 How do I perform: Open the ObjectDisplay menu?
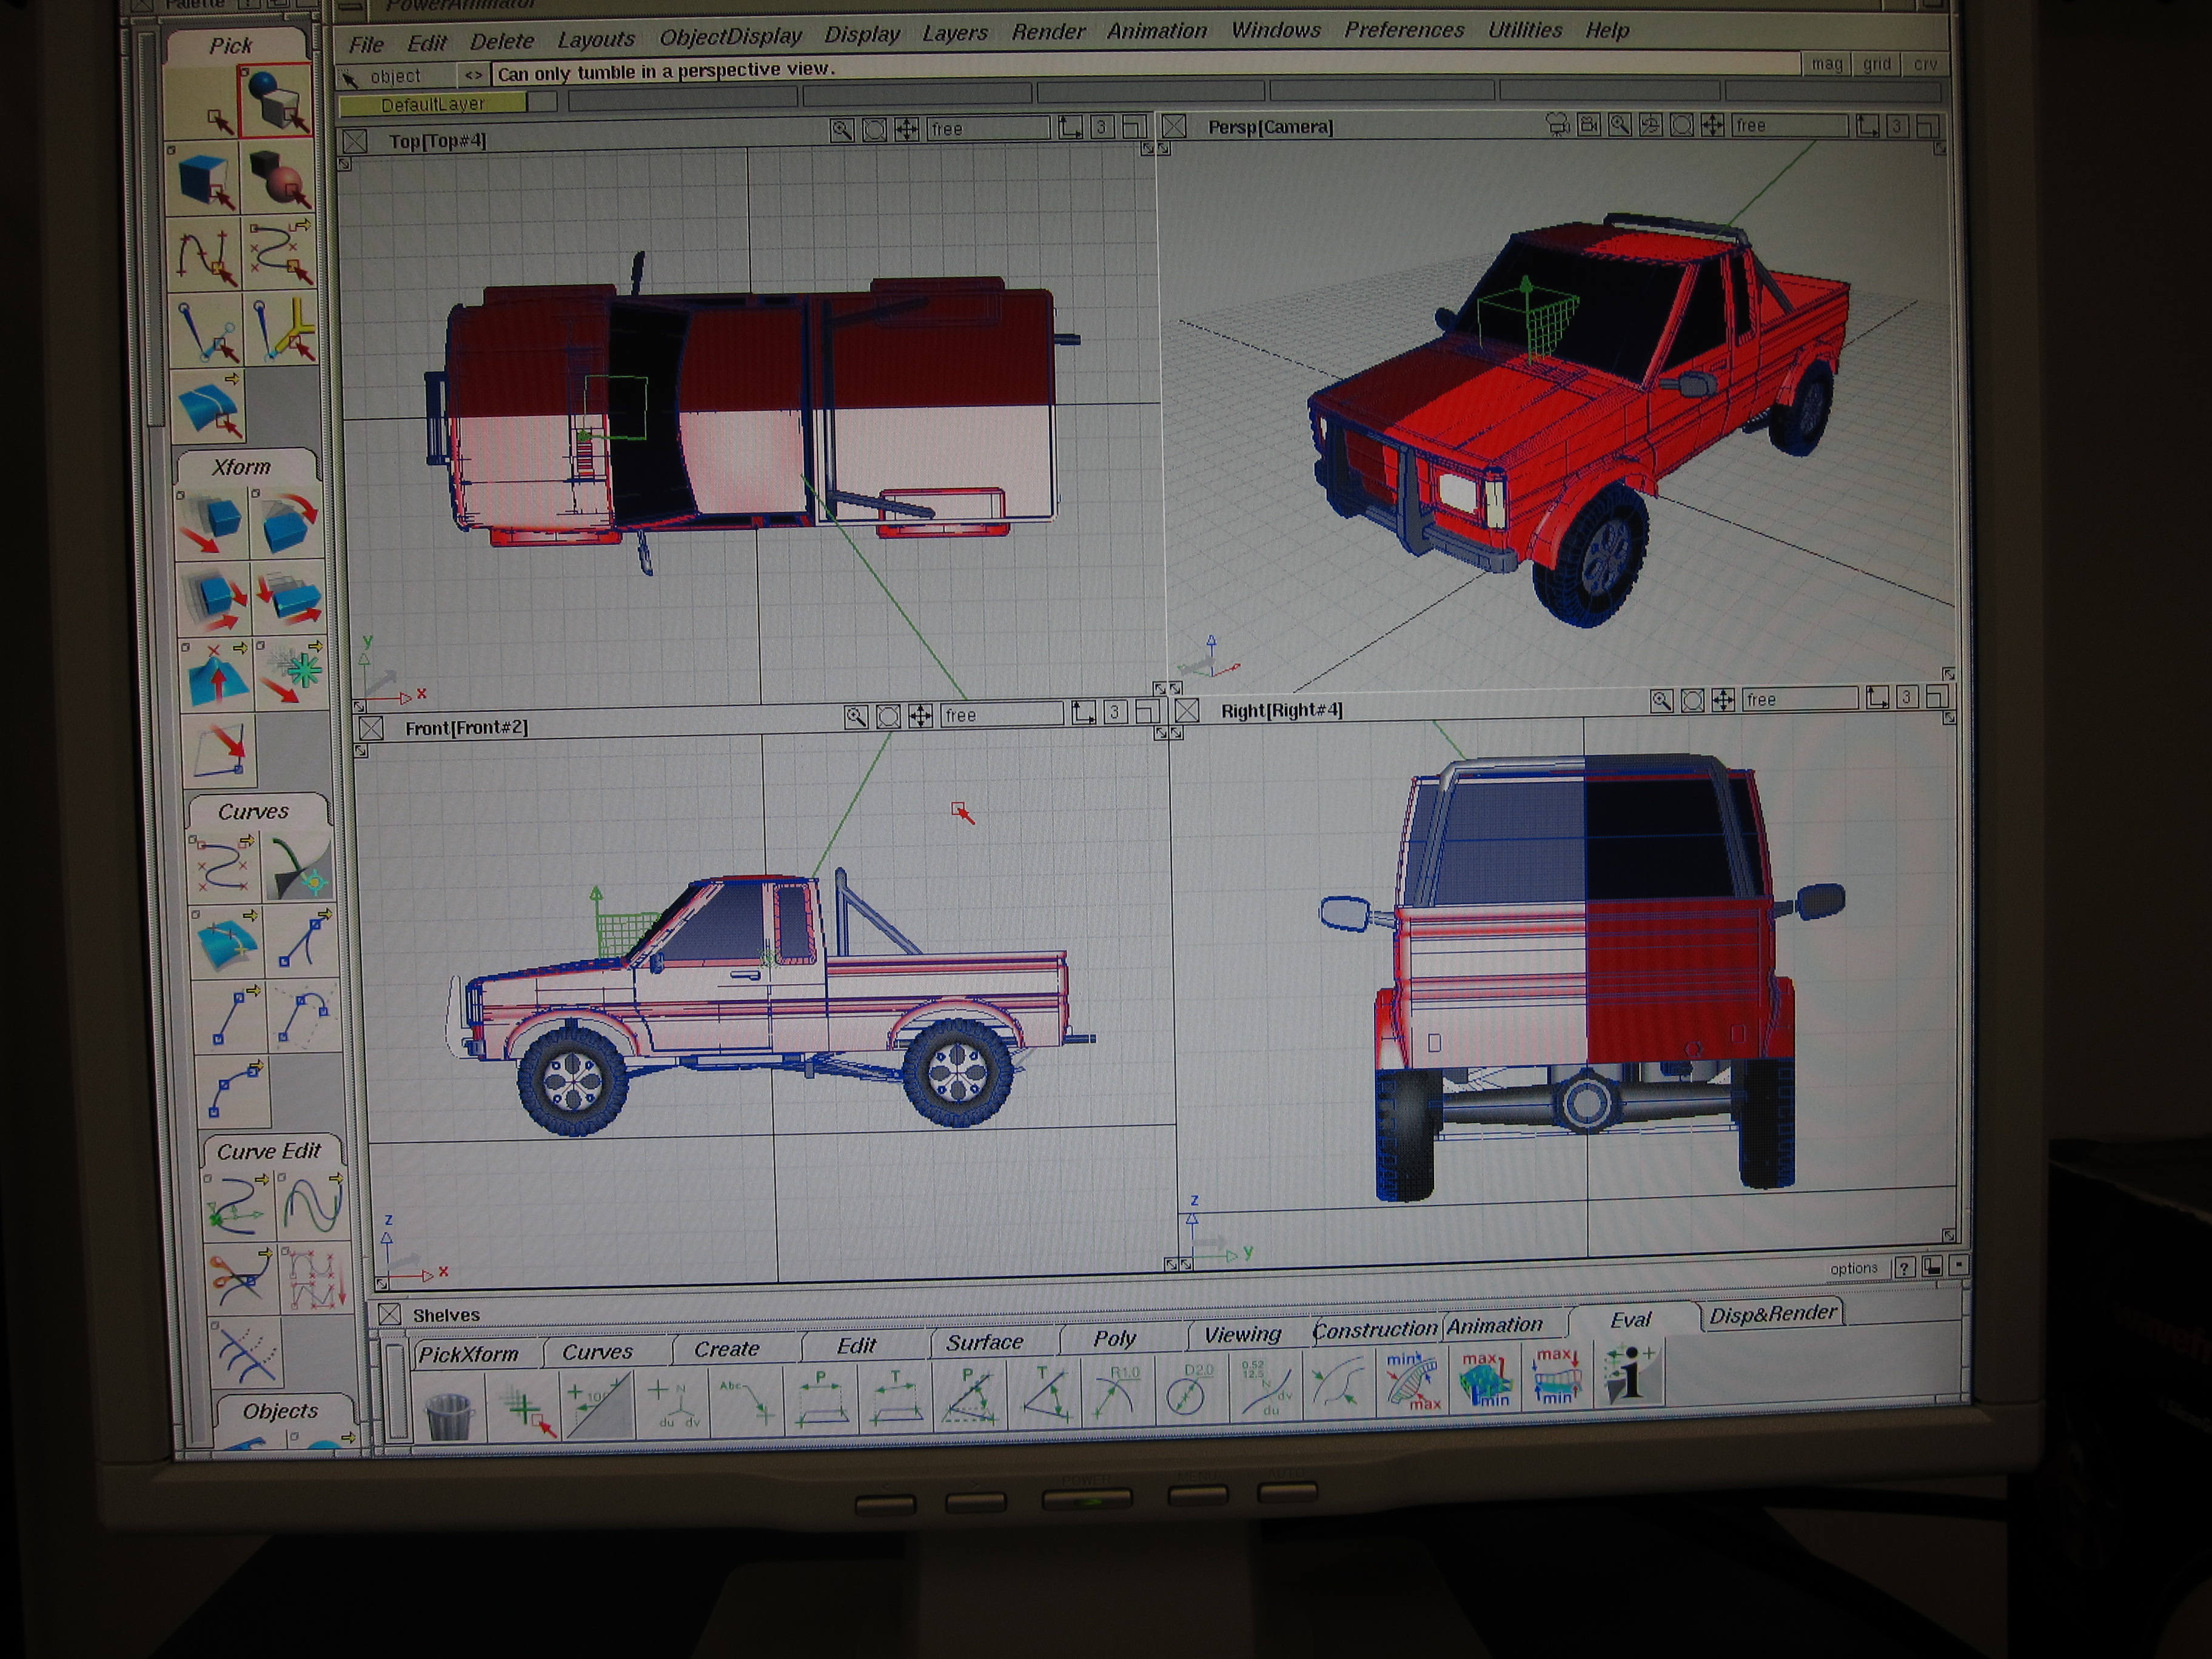730,37
